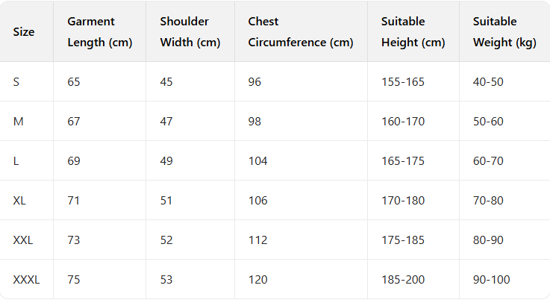Click the Garment Length (cm) header
This screenshot has width=550, height=300.
(x=99, y=32)
